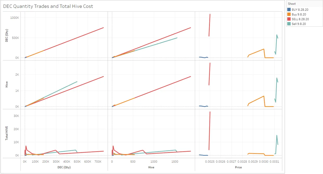Viewport: 323px width, 174px height.
Task: Click the '1500' tick on the bottom Hive axis
Action: 175,162
